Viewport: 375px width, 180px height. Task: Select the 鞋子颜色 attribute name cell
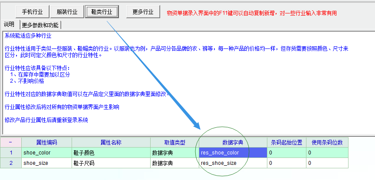pos(111,153)
